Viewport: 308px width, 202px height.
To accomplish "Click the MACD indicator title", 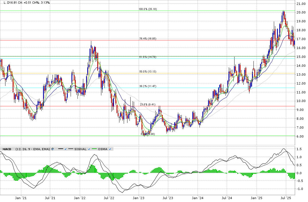I will click(7, 149).
